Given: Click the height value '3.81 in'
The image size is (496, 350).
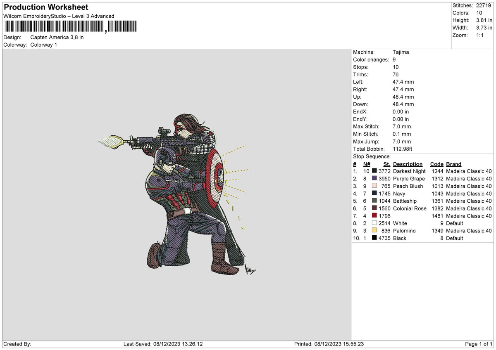Looking at the screenshot, I should [x=484, y=20].
